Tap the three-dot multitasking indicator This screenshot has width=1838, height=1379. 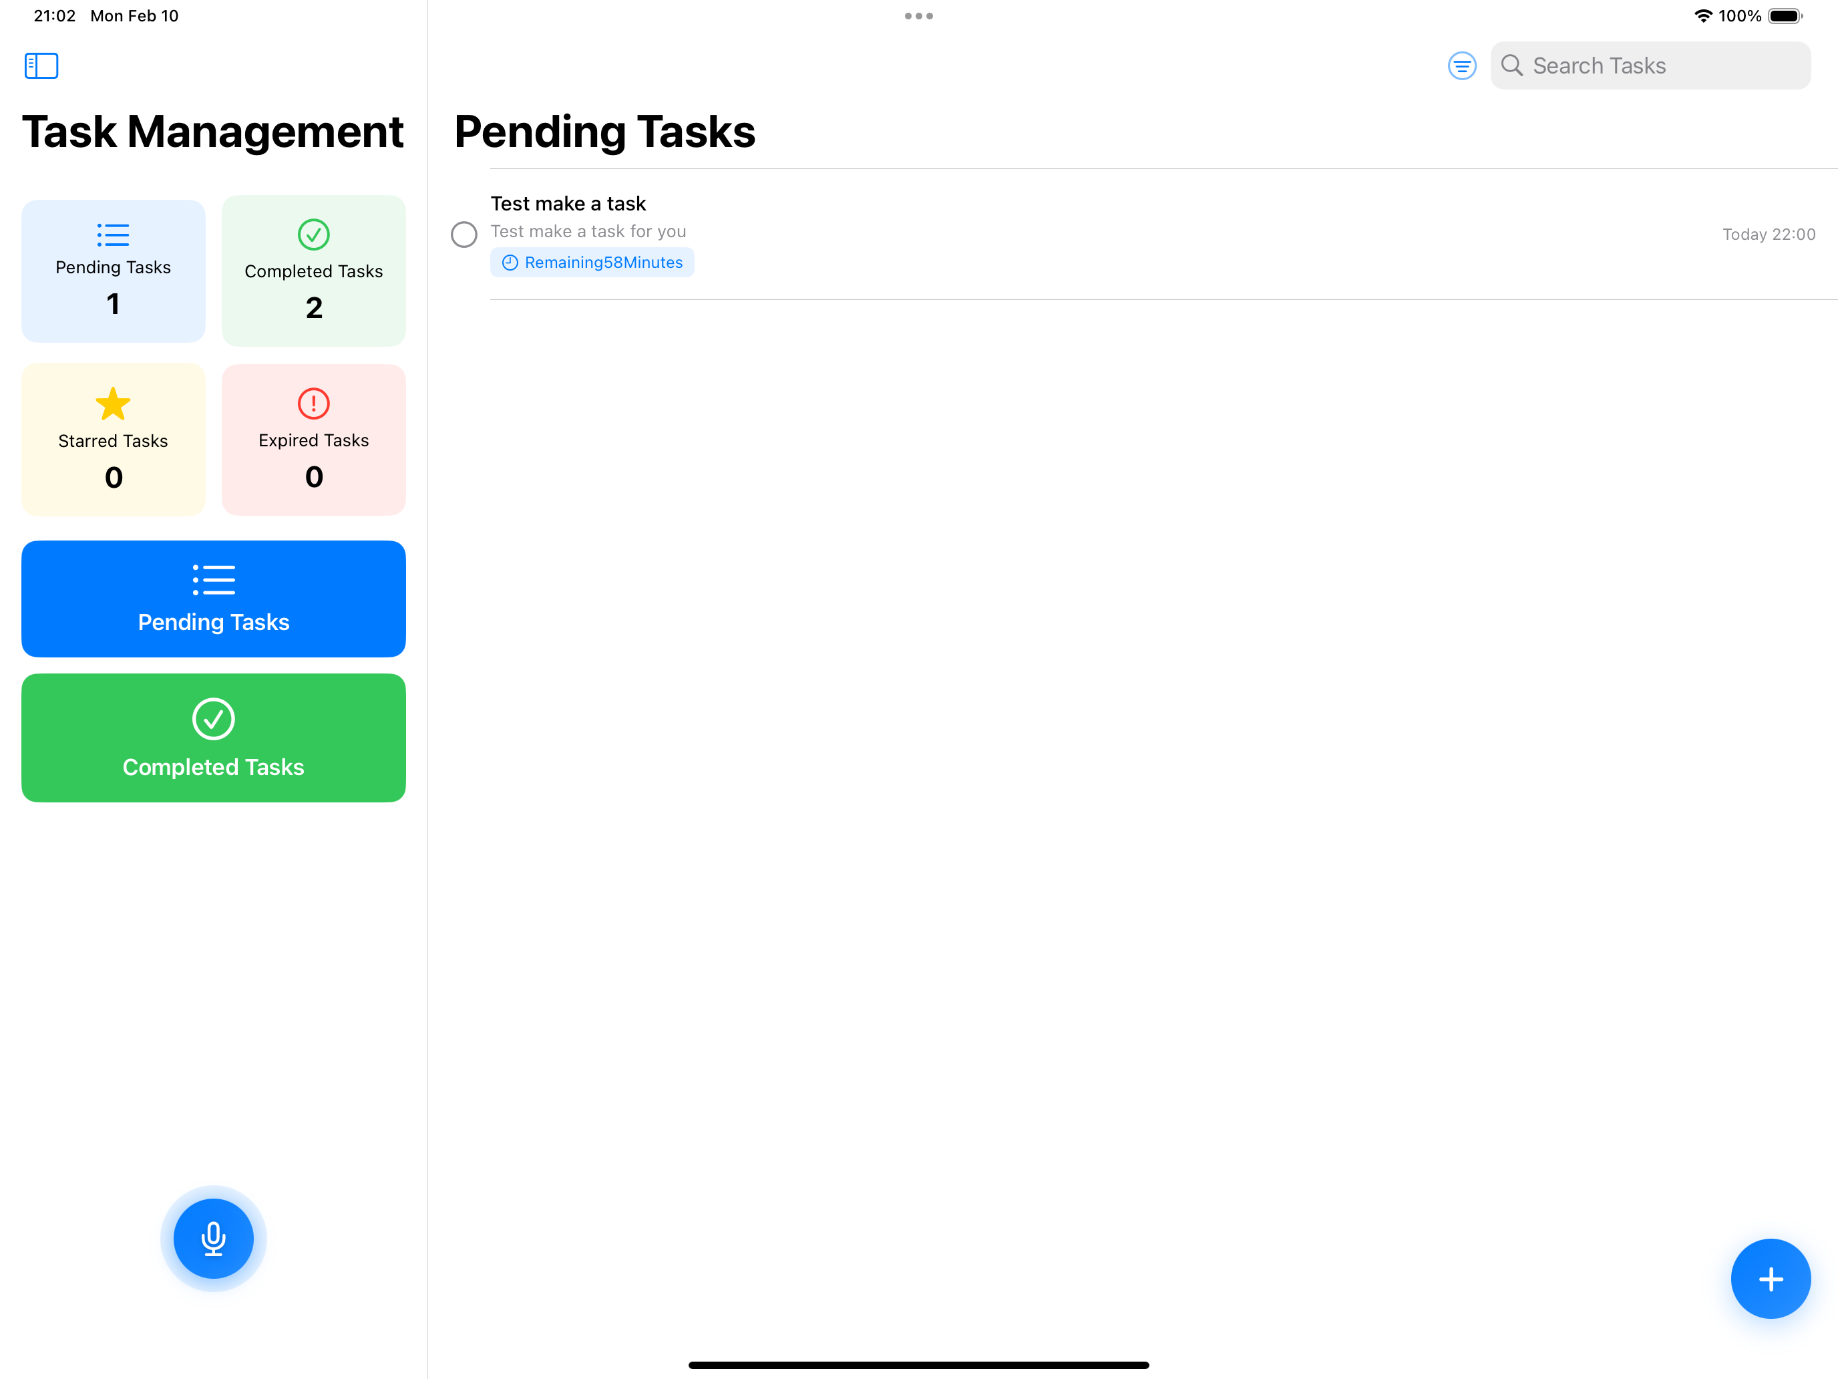pyautogui.click(x=919, y=16)
